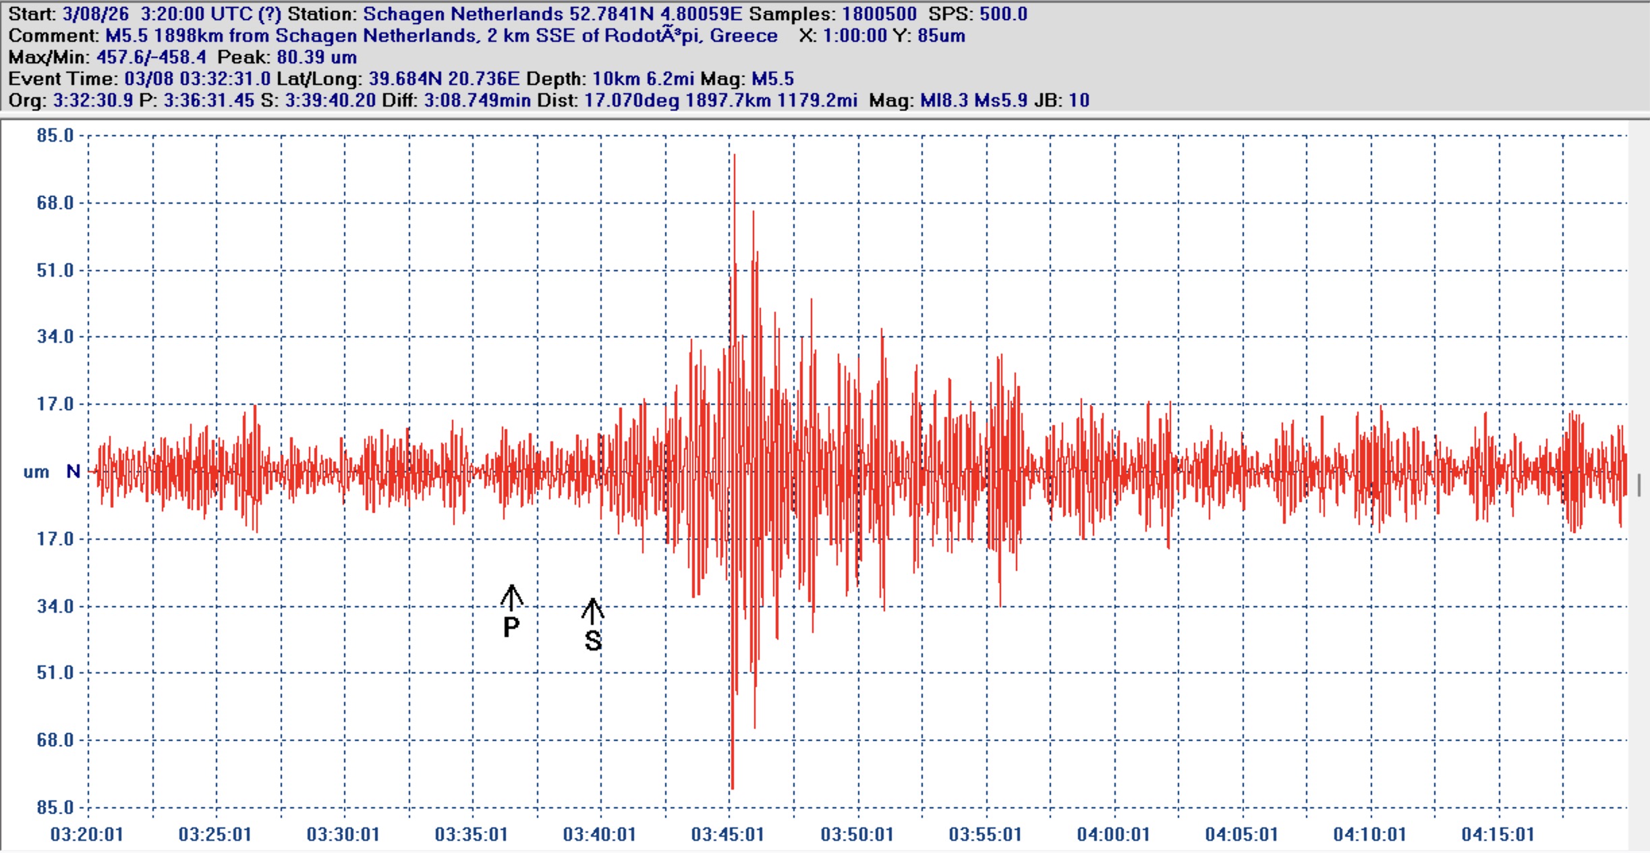This screenshot has height=853, width=1650.
Task: Click the 04:00:01 time axis label
Action: pyautogui.click(x=1113, y=835)
